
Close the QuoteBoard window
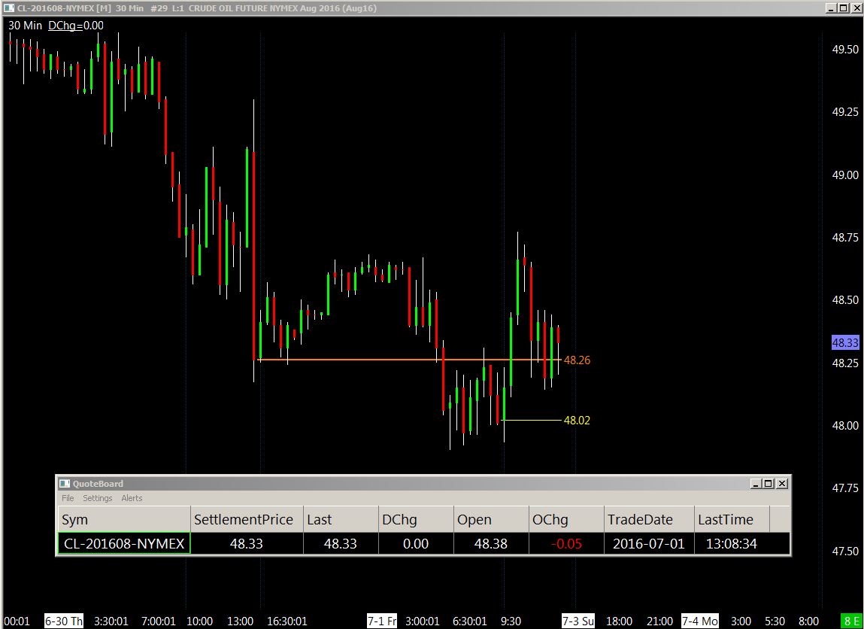point(782,484)
